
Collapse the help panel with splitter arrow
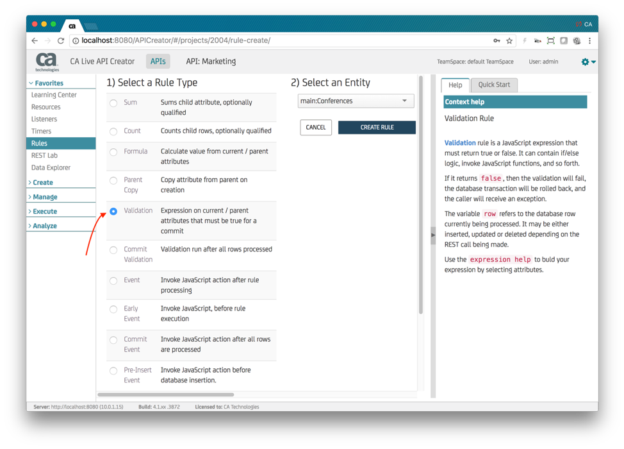433,235
